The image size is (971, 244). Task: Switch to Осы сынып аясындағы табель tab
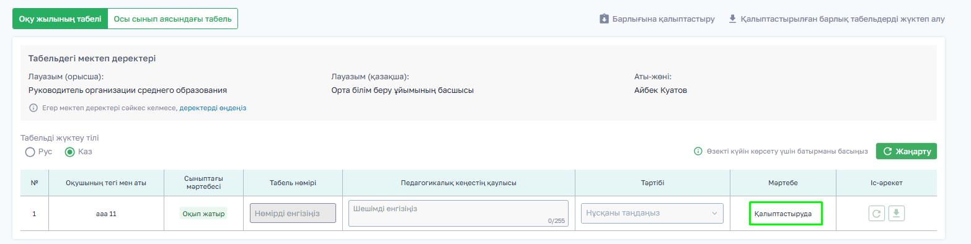click(x=173, y=19)
